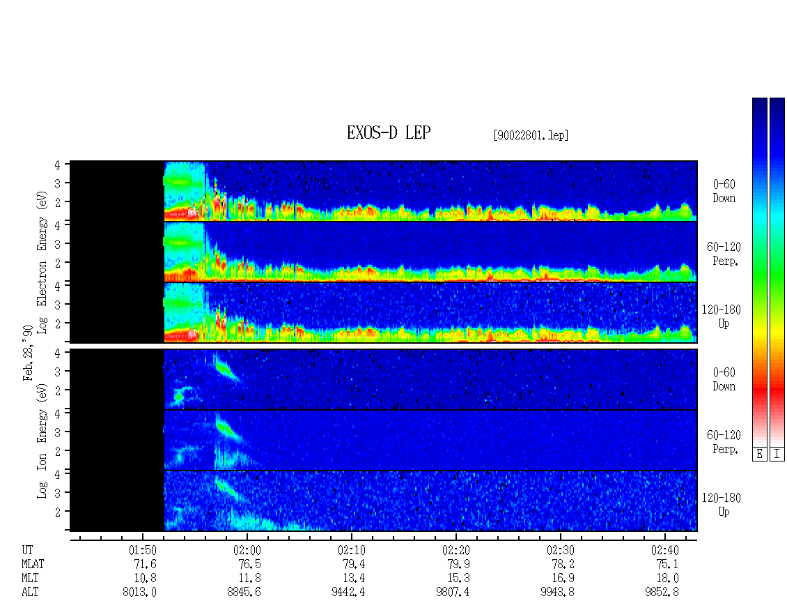787x610 pixels.
Task: Click the MLAT value 79.4
Action: click(x=354, y=564)
